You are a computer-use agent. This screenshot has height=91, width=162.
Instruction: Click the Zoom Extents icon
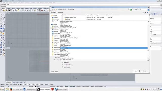tap(32, 10)
